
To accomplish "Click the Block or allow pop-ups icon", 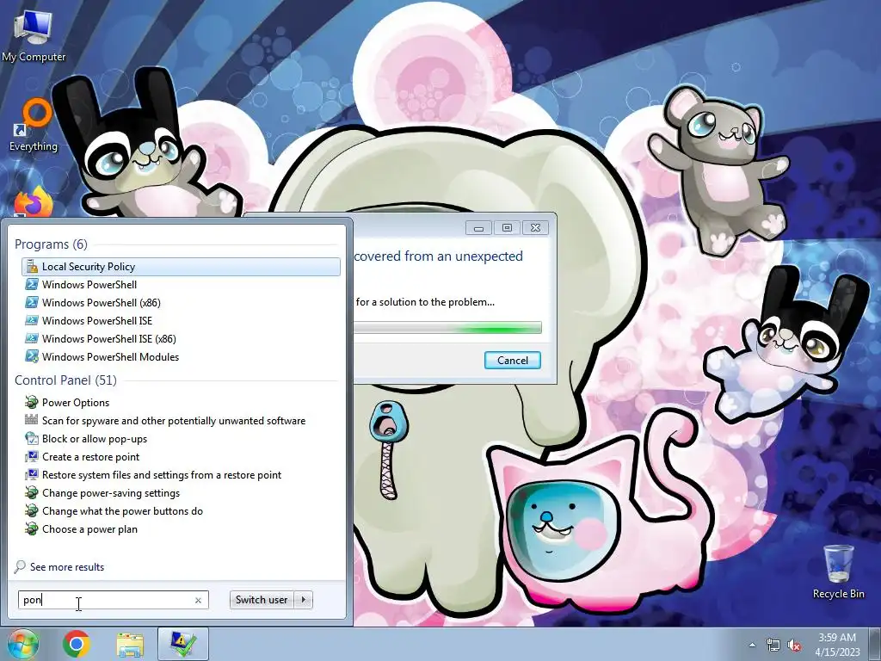I will 32,438.
